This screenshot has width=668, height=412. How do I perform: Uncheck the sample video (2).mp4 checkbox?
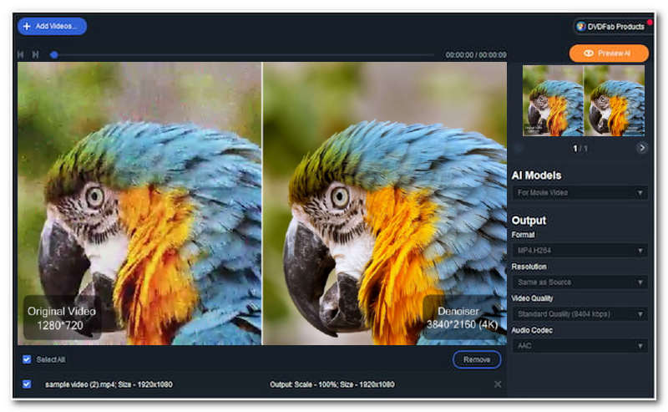(x=27, y=384)
